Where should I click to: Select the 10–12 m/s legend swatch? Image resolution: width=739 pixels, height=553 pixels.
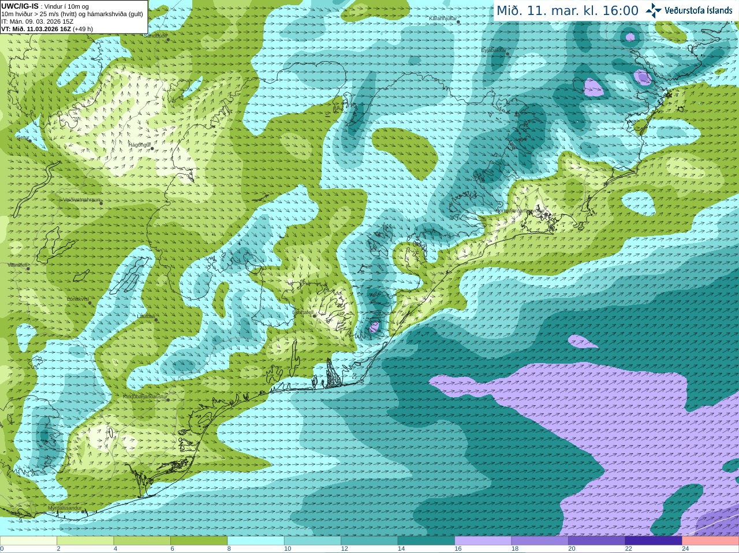[x=312, y=541]
